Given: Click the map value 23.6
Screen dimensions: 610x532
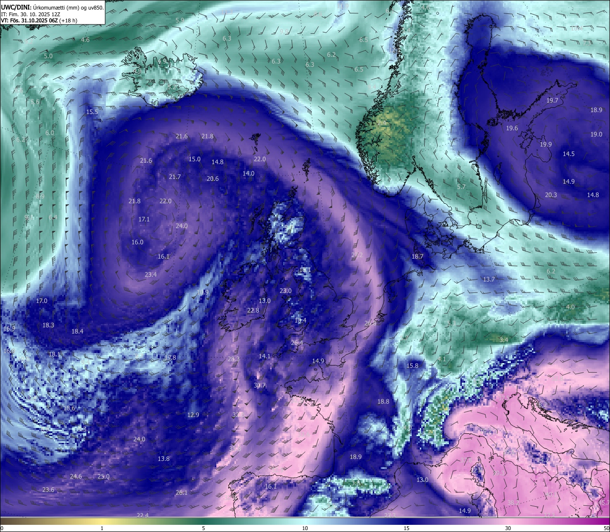Looking at the screenshot, I should [x=48, y=490].
